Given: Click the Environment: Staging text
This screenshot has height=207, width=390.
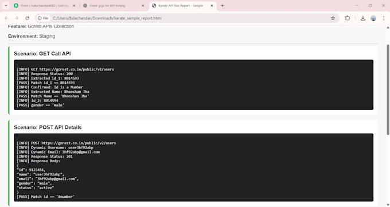Looking at the screenshot, I should coord(32,36).
